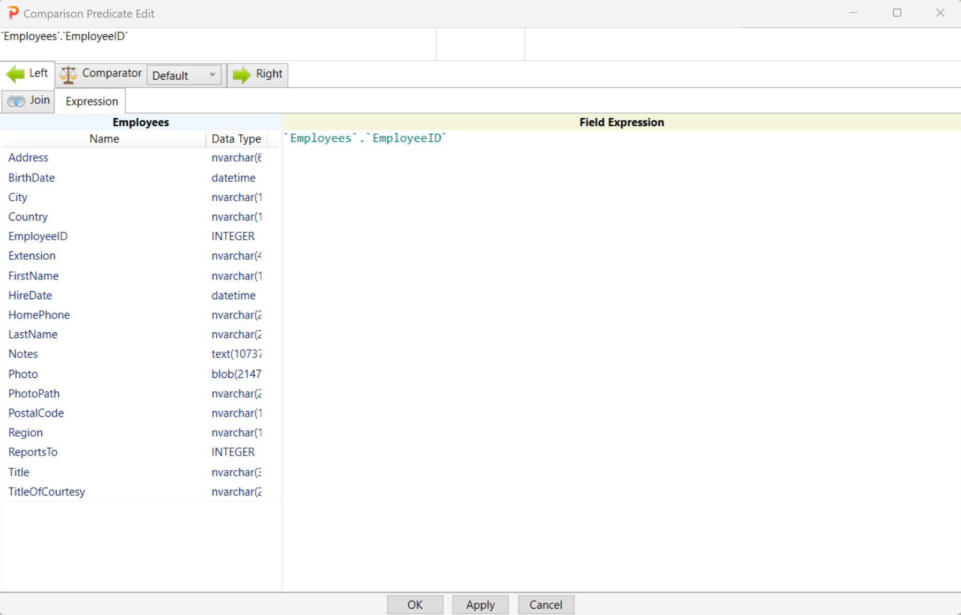Select the Expression tab
The image size is (961, 615).
tap(91, 101)
